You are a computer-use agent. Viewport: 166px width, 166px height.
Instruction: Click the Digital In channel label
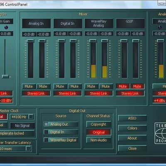68,24
